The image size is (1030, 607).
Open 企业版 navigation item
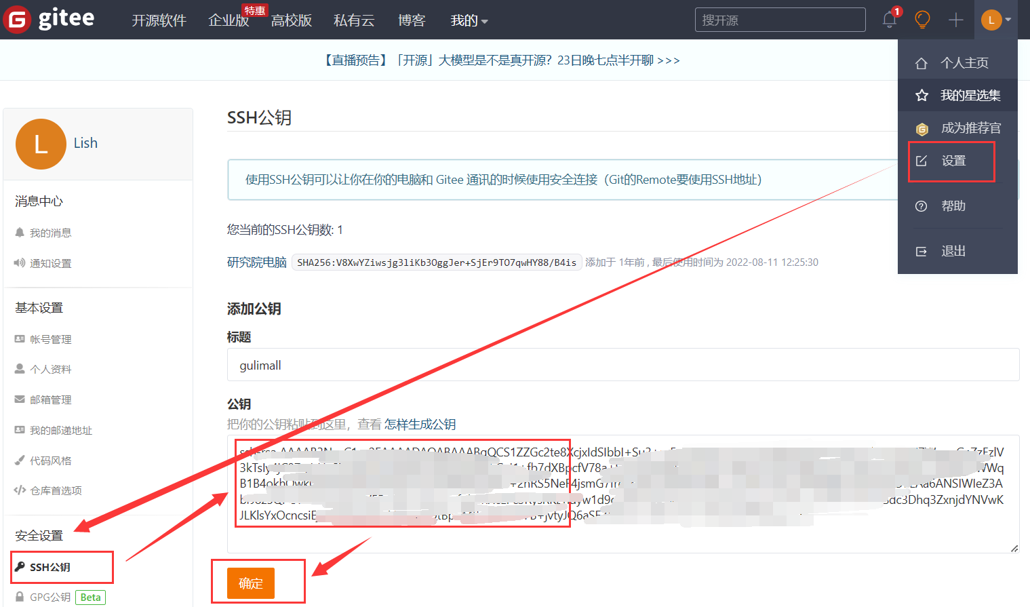[229, 20]
